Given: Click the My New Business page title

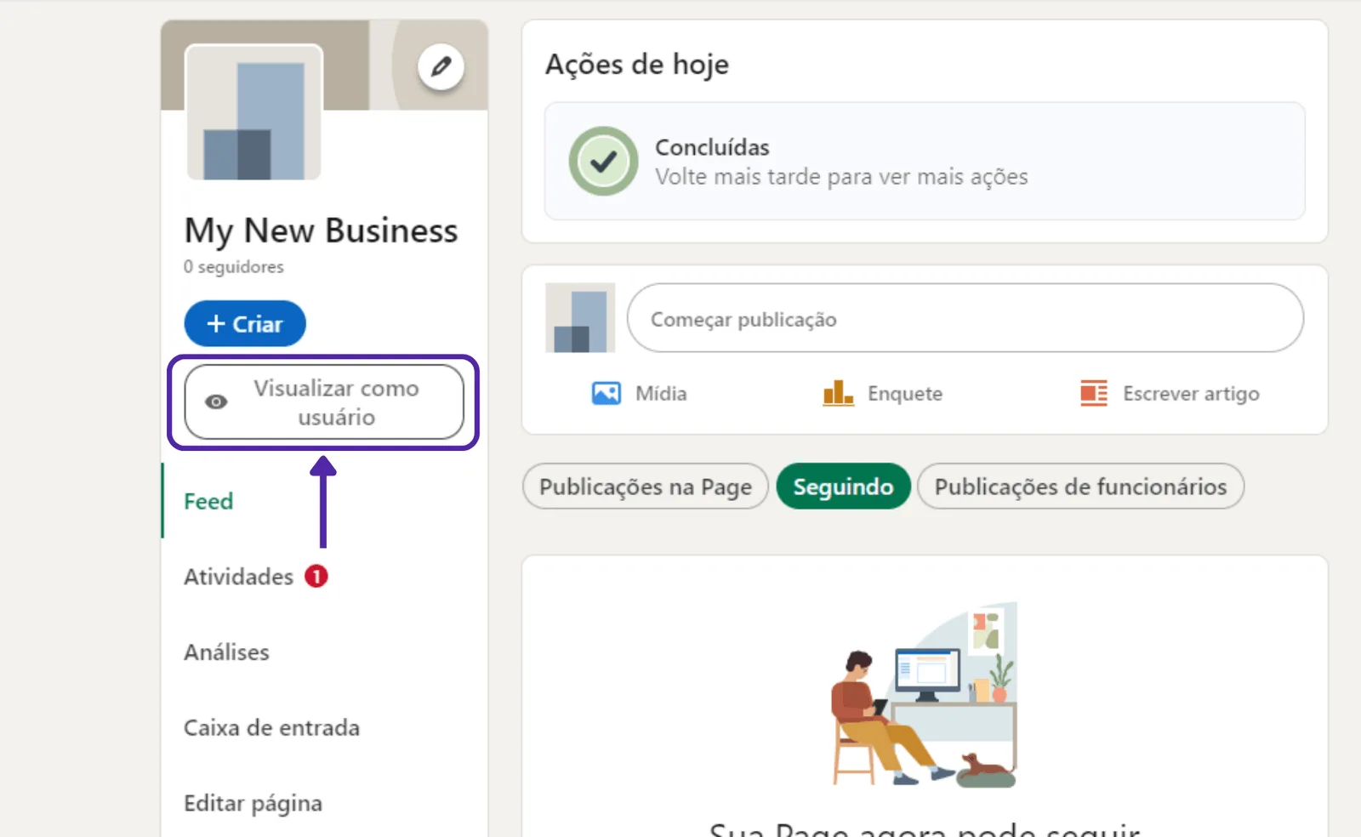Looking at the screenshot, I should tap(321, 231).
